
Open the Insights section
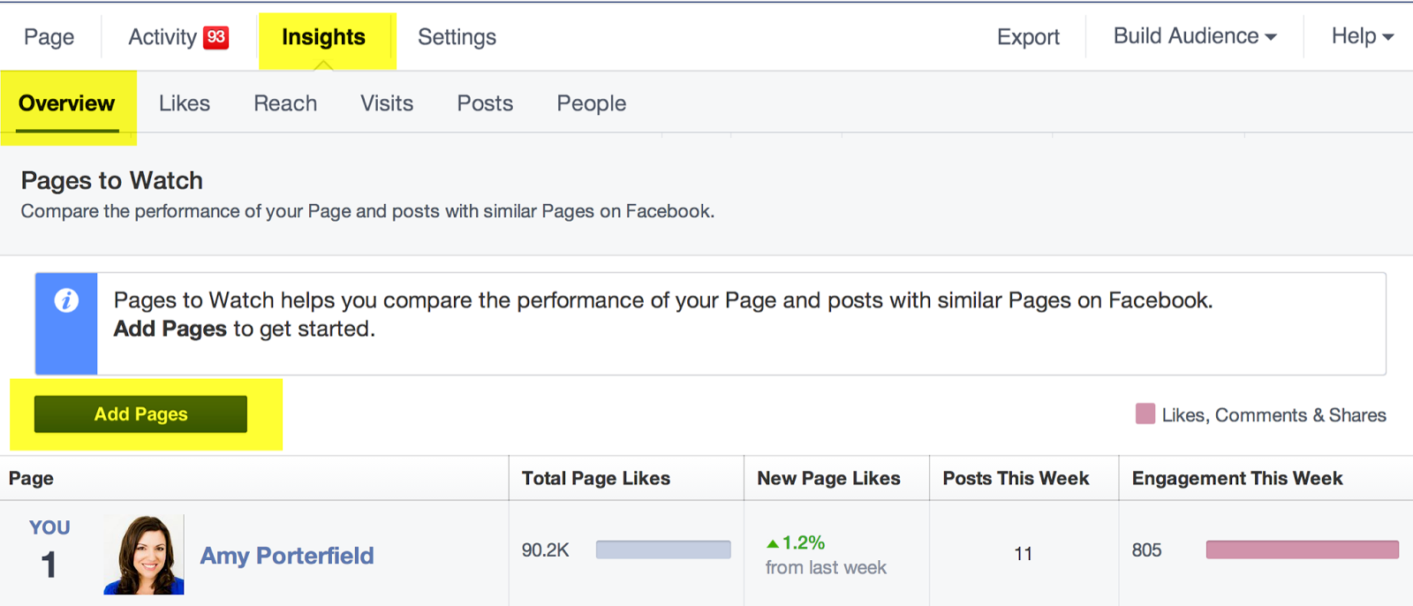323,37
